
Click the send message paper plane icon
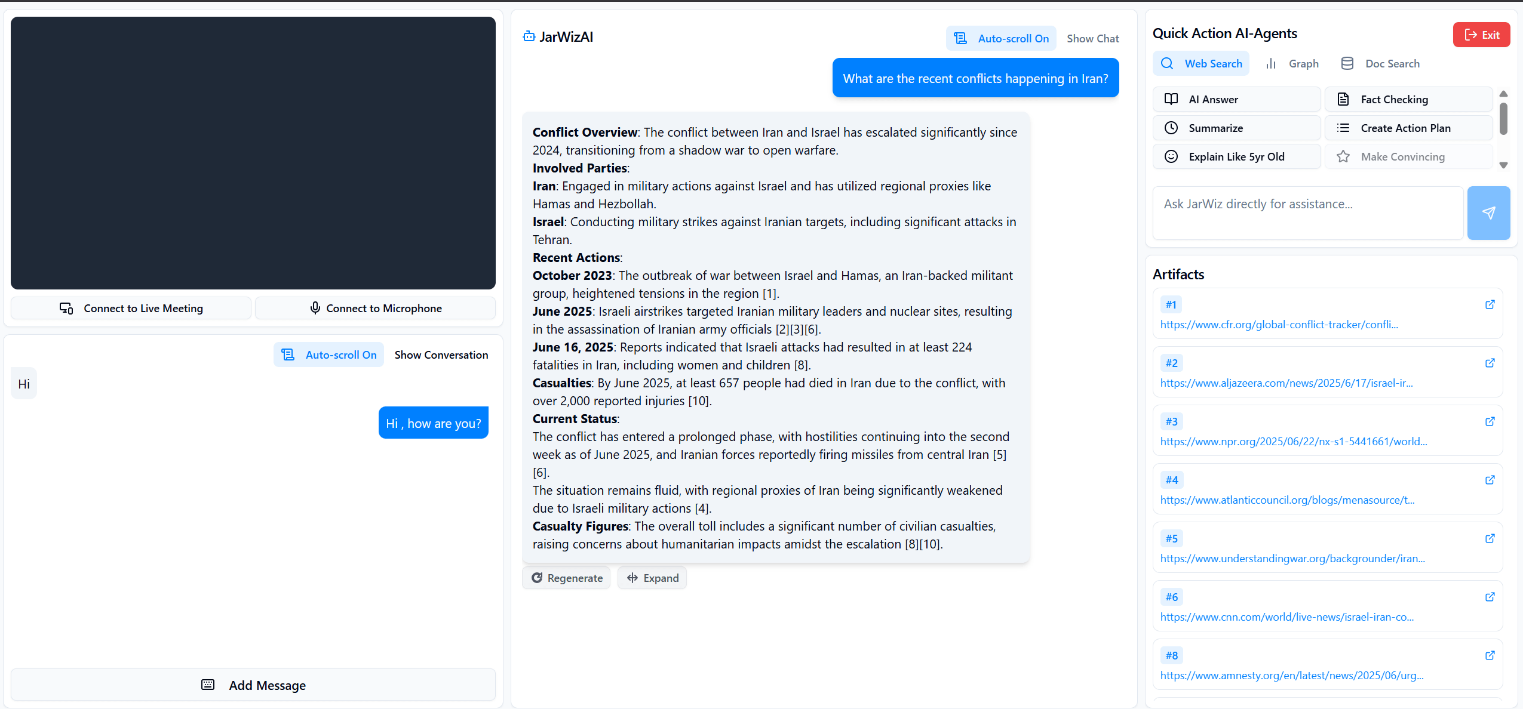(x=1488, y=213)
